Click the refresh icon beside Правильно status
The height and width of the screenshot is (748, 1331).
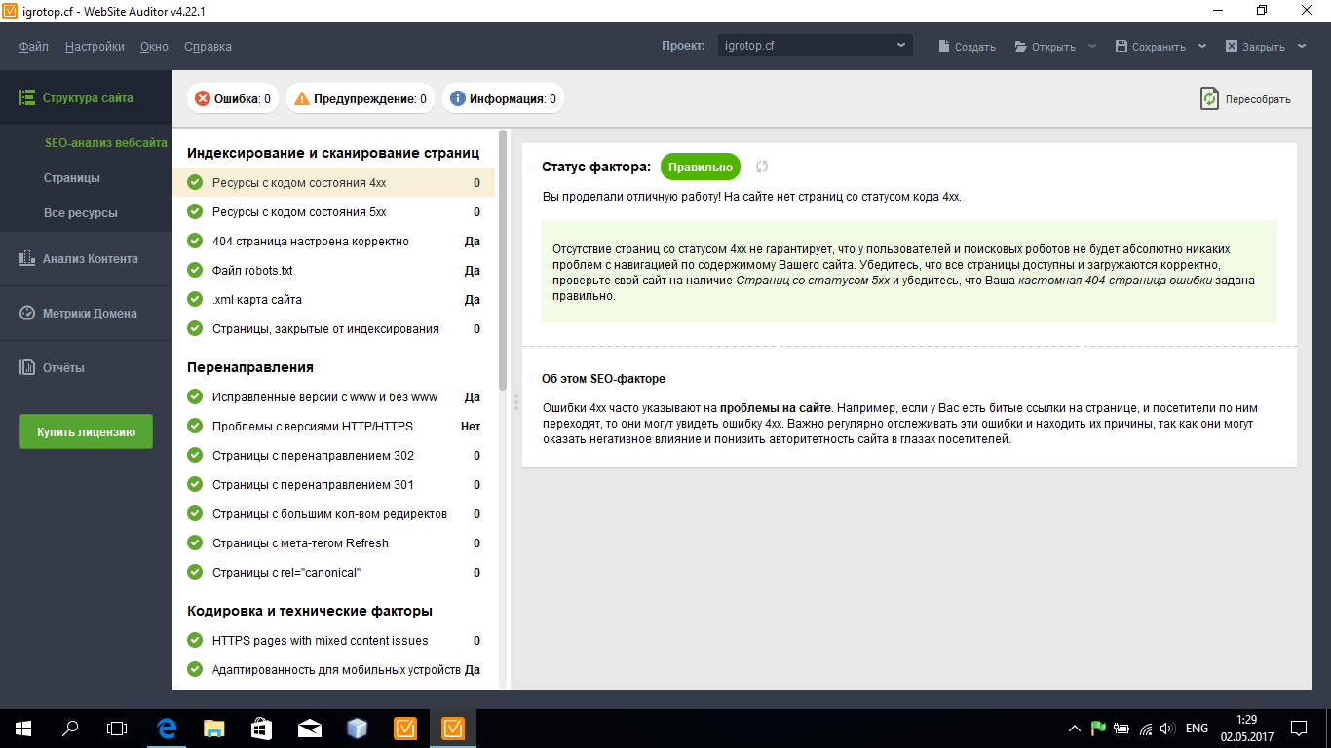(762, 167)
